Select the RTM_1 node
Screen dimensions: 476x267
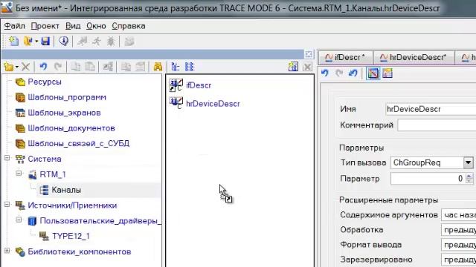pyautogui.click(x=53, y=174)
